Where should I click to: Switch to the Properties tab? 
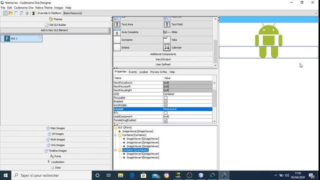[120, 72]
